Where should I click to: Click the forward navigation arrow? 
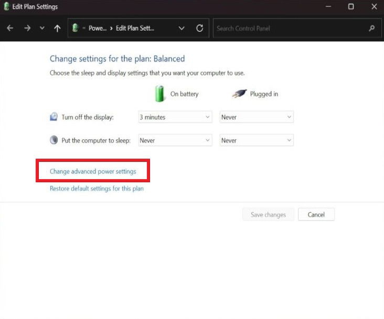[27, 28]
